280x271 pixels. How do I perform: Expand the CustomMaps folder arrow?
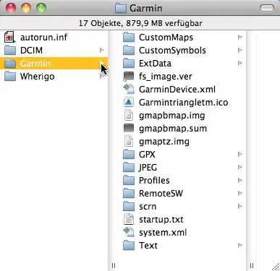click(240, 38)
